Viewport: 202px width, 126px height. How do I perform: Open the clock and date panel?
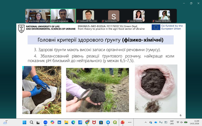coord(196,122)
